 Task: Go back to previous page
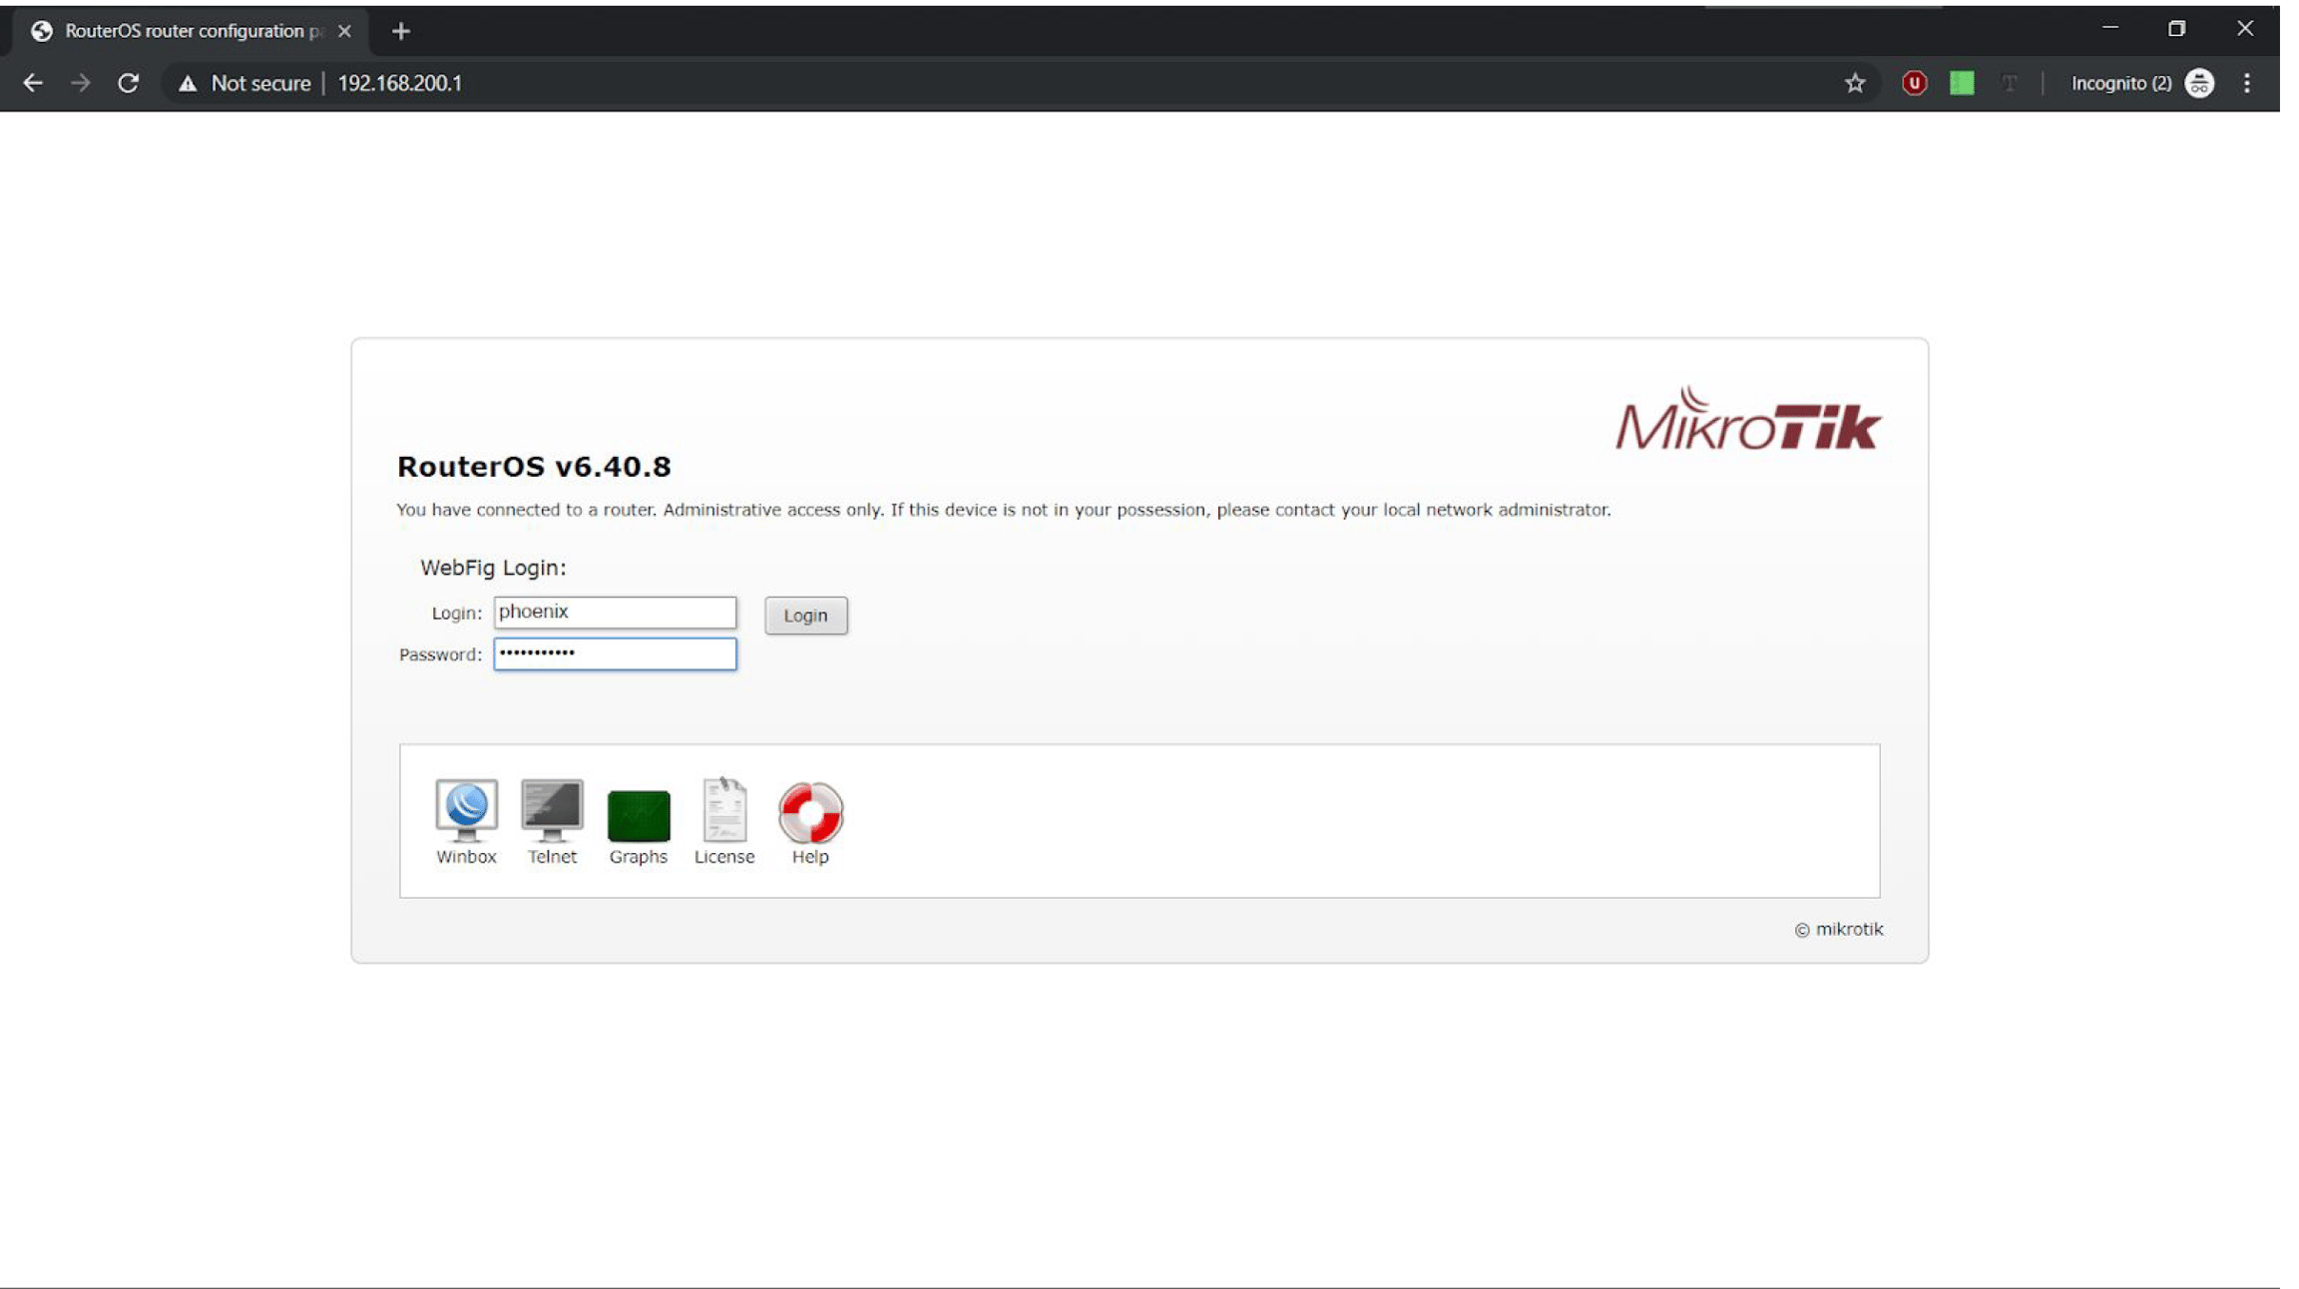tap(33, 83)
